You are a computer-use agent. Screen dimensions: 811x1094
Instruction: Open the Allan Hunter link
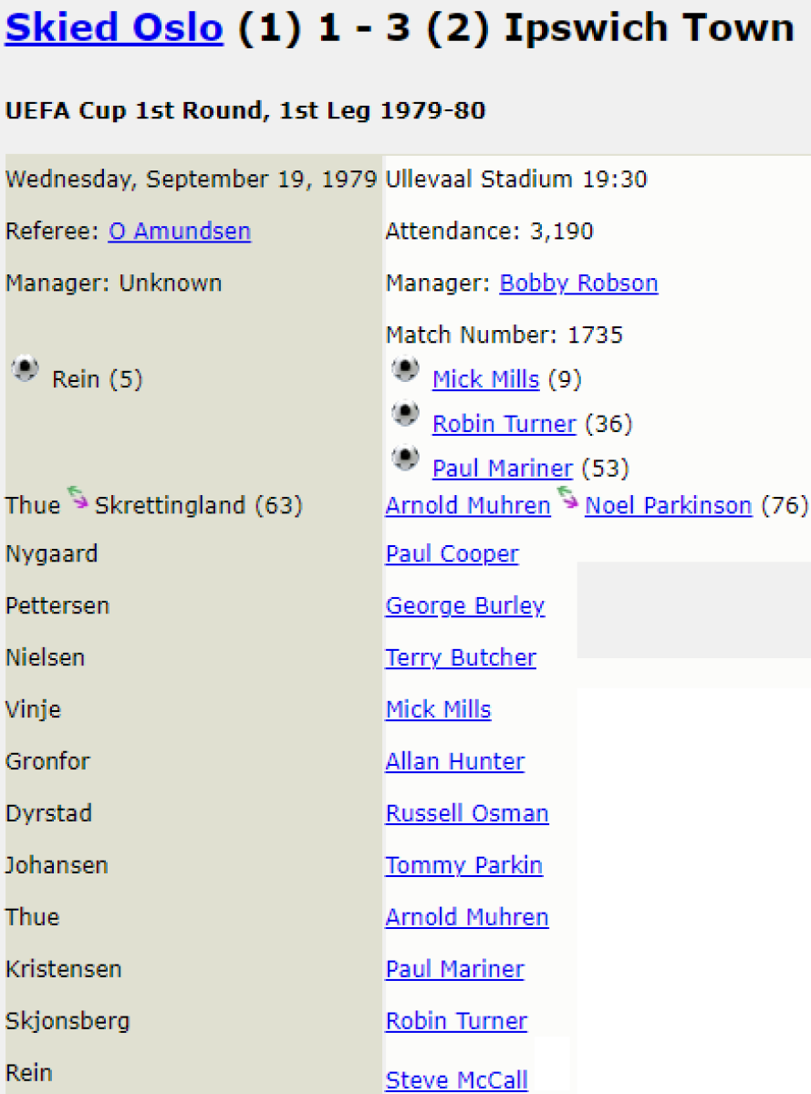[454, 761]
